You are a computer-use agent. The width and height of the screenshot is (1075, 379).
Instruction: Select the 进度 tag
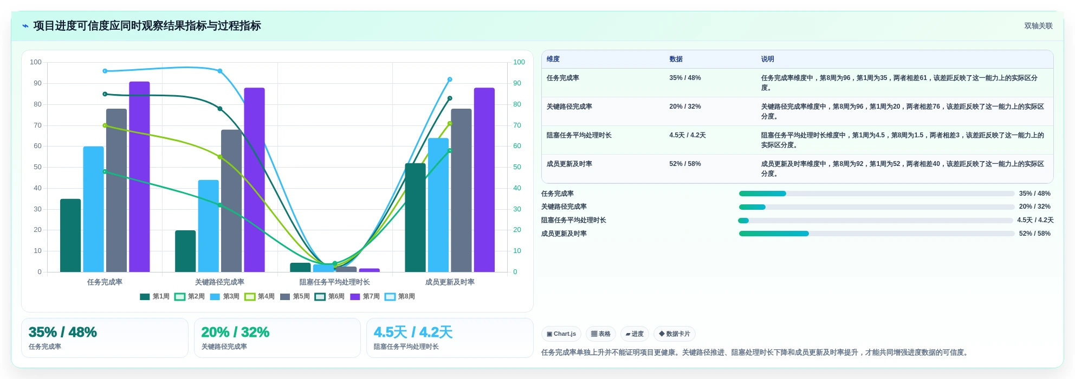click(x=634, y=334)
